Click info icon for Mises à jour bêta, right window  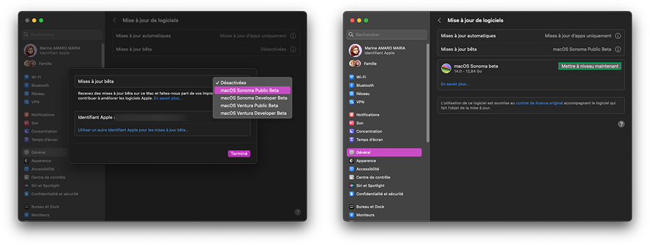click(x=617, y=49)
